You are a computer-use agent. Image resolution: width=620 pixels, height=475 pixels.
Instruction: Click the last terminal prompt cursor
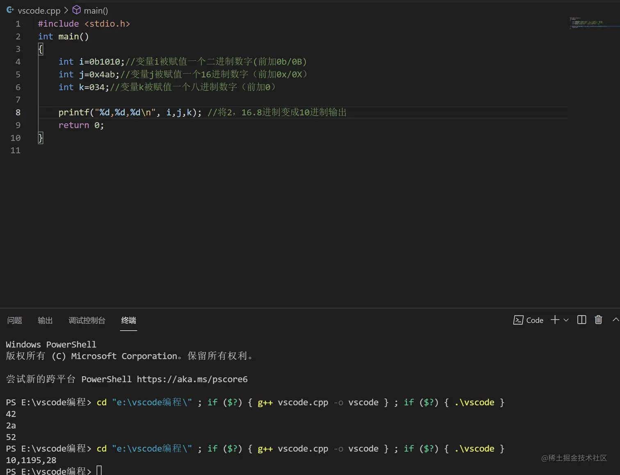(x=99, y=470)
